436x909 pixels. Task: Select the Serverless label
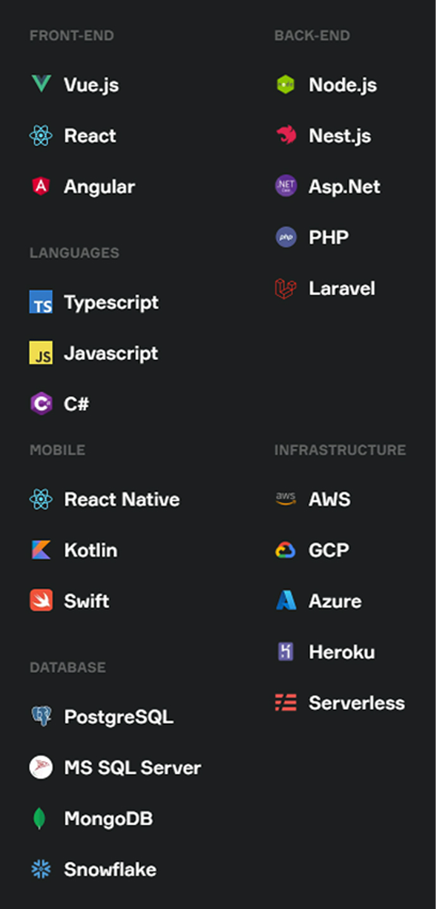coord(356,702)
